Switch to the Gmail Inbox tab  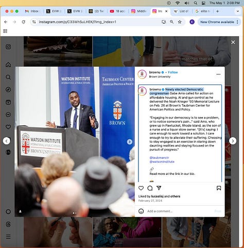pyautogui.click(x=32, y=11)
